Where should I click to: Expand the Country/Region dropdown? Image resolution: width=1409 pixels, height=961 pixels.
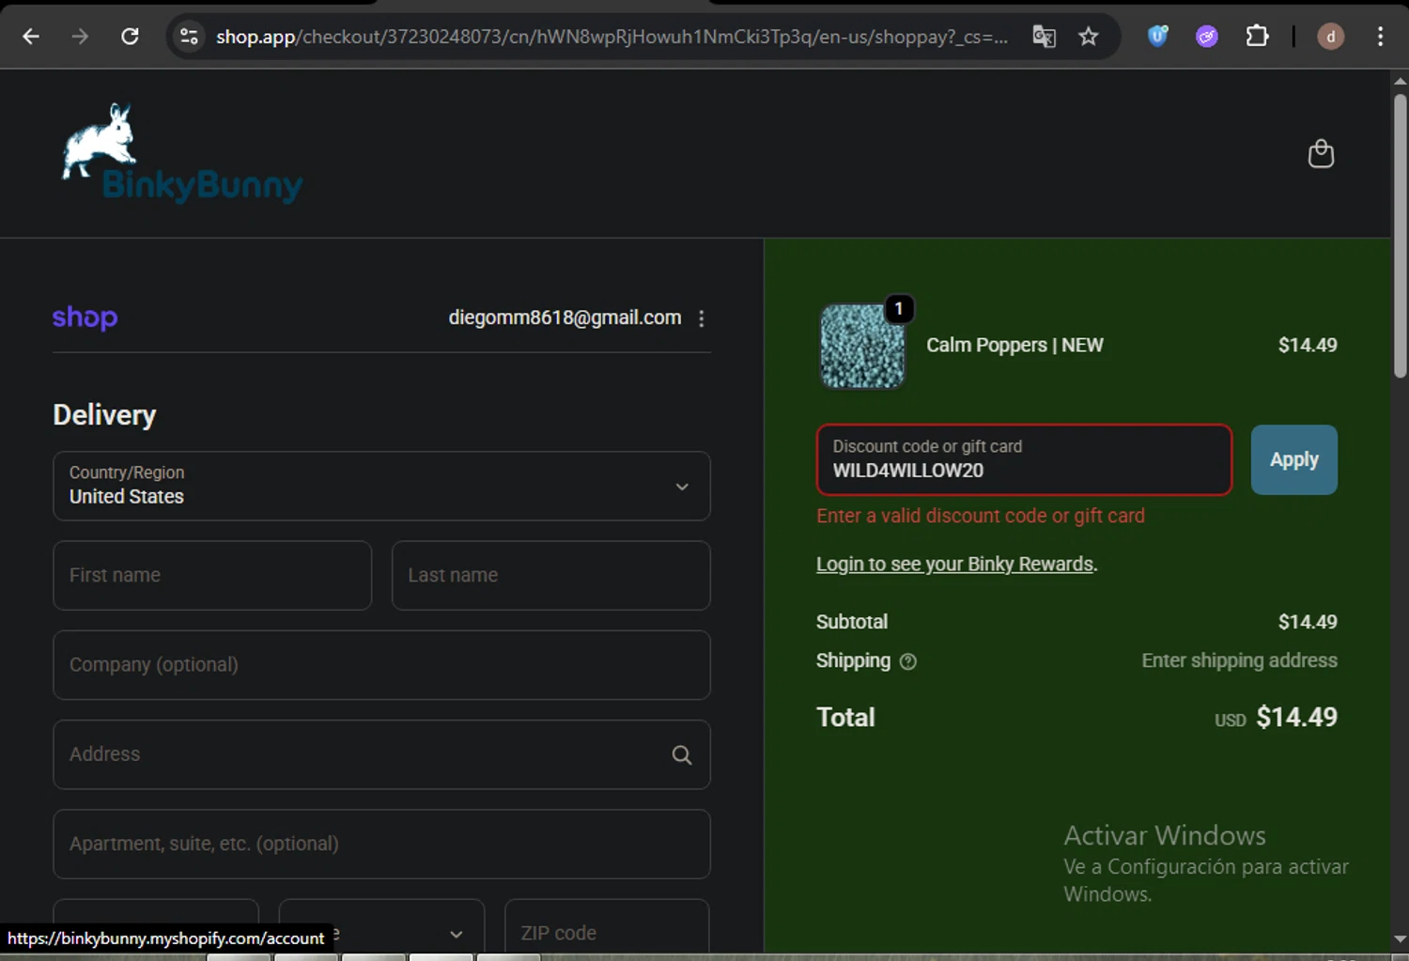pyautogui.click(x=381, y=486)
